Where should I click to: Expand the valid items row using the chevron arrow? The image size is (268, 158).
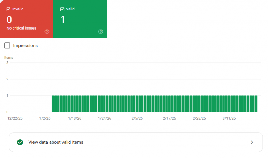[x=252, y=142]
